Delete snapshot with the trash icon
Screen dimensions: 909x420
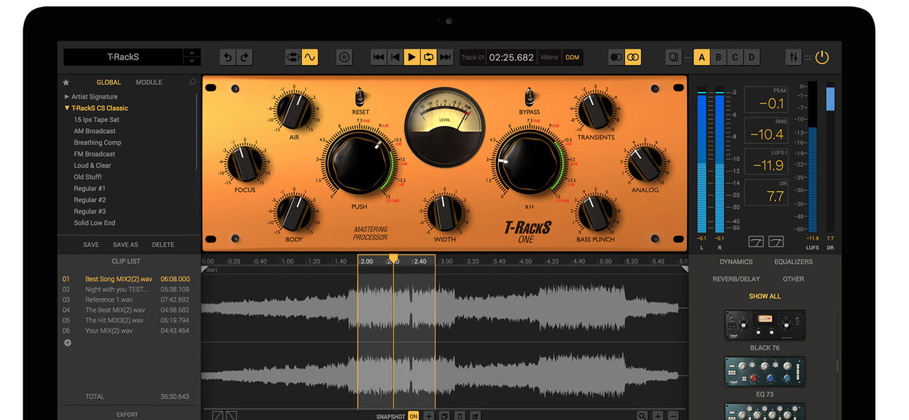coord(460,415)
